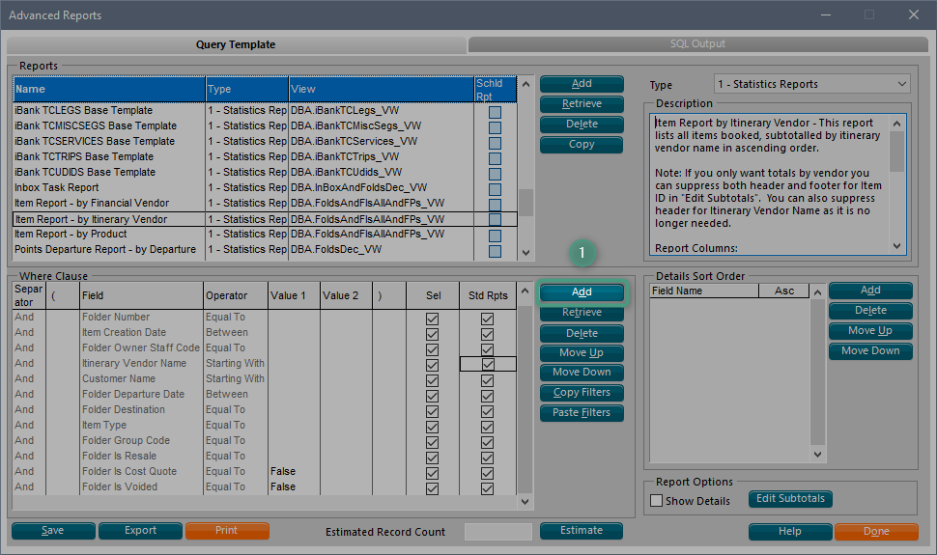
Task: Select iBank TCTRIPS Base Template row
Action: click(x=265, y=156)
